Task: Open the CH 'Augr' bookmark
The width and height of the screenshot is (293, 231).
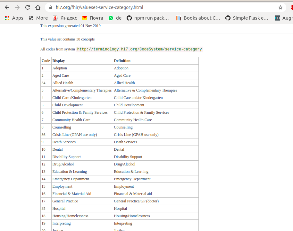Action: point(284,18)
